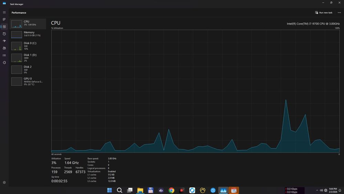Click the 67373 handles value
Screen dimensions: 344x194
tap(80, 172)
